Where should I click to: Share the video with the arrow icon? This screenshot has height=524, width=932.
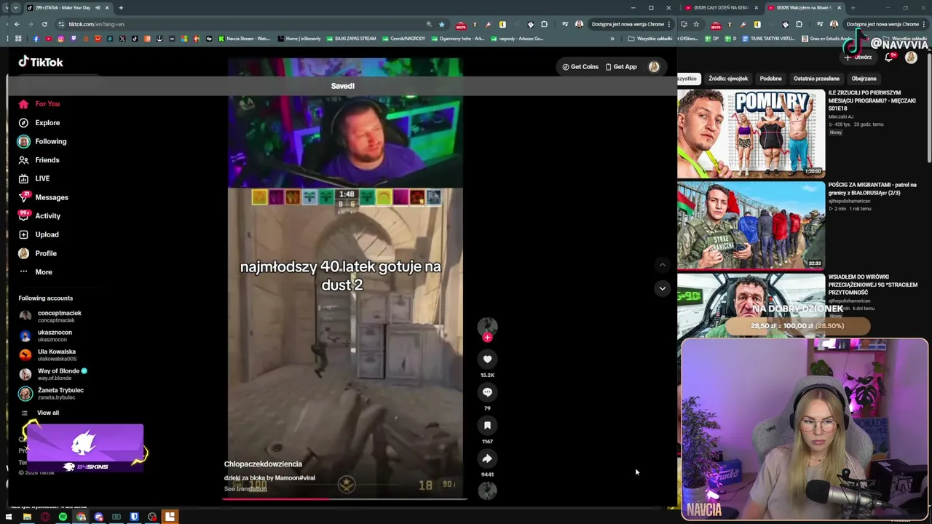click(487, 458)
